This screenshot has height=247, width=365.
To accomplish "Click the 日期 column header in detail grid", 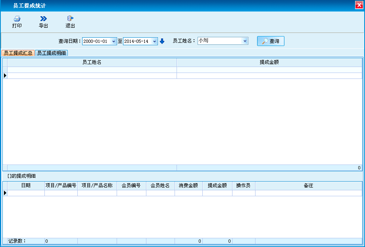I will (x=26, y=186).
